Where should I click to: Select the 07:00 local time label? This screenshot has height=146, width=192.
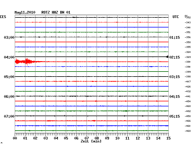point(9,116)
